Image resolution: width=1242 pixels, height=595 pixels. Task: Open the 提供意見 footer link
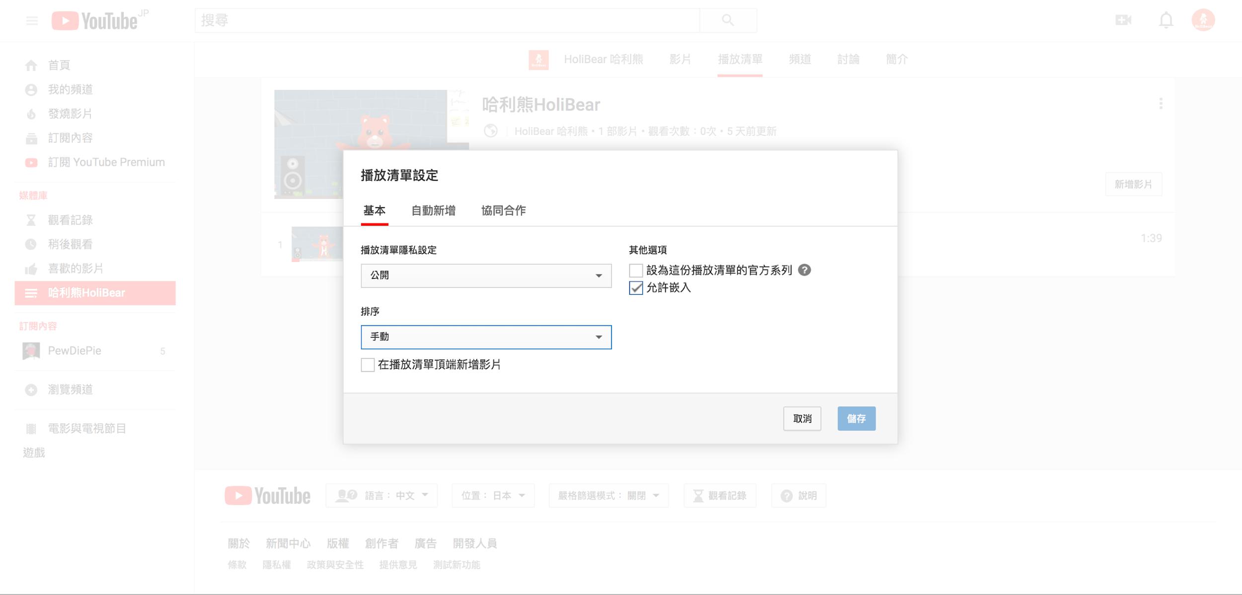coord(398,565)
